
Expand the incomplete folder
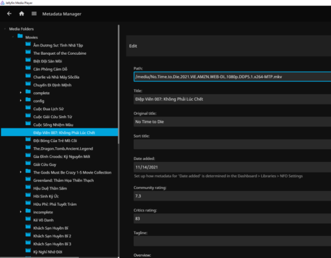[21, 212]
